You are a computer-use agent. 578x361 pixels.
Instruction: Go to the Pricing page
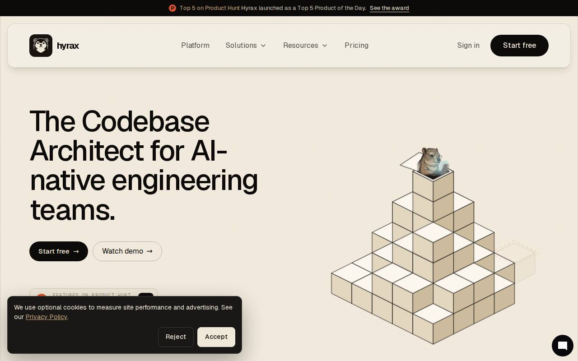point(356,46)
